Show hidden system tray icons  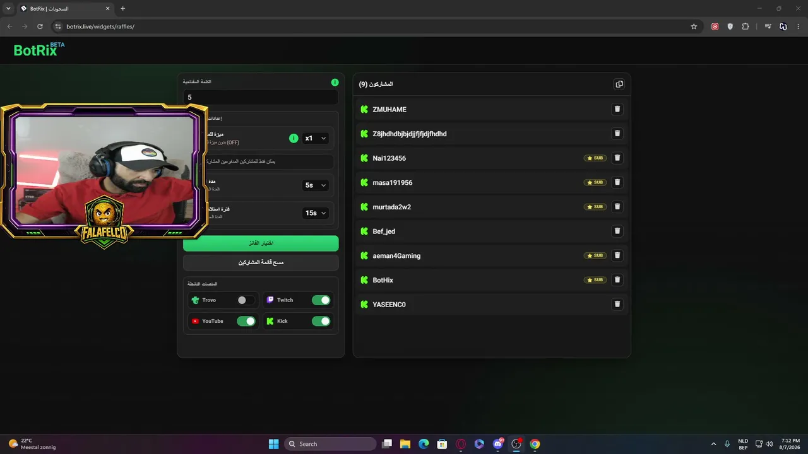(713, 444)
